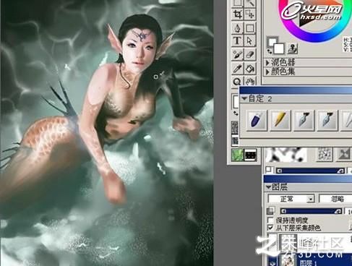Select the Pen tool
The width and height of the screenshot is (352, 266).
pyautogui.click(x=238, y=28)
